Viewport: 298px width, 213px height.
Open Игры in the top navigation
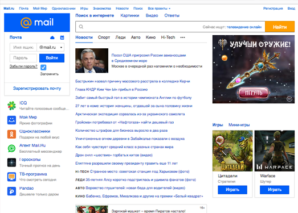84,9
